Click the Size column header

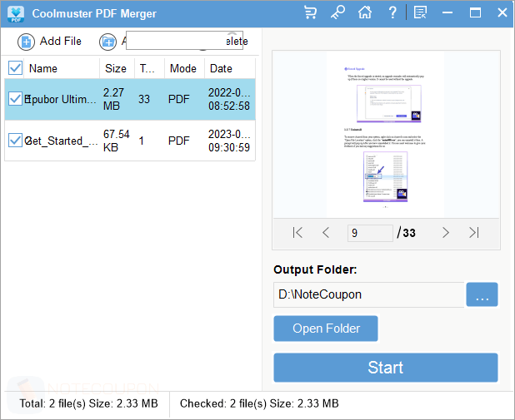116,68
